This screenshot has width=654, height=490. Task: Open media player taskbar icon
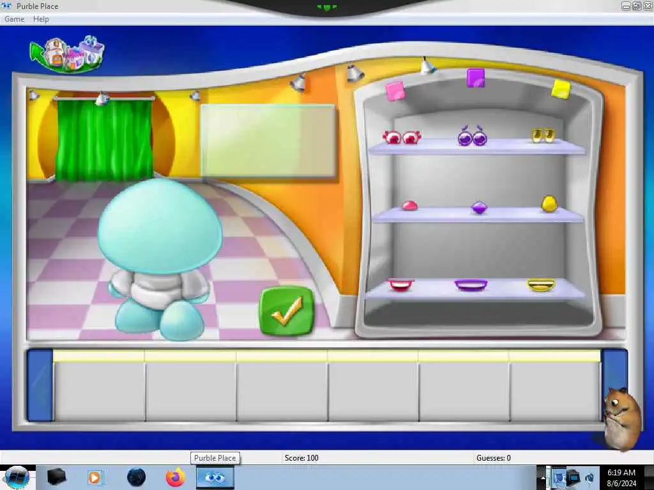coord(95,477)
